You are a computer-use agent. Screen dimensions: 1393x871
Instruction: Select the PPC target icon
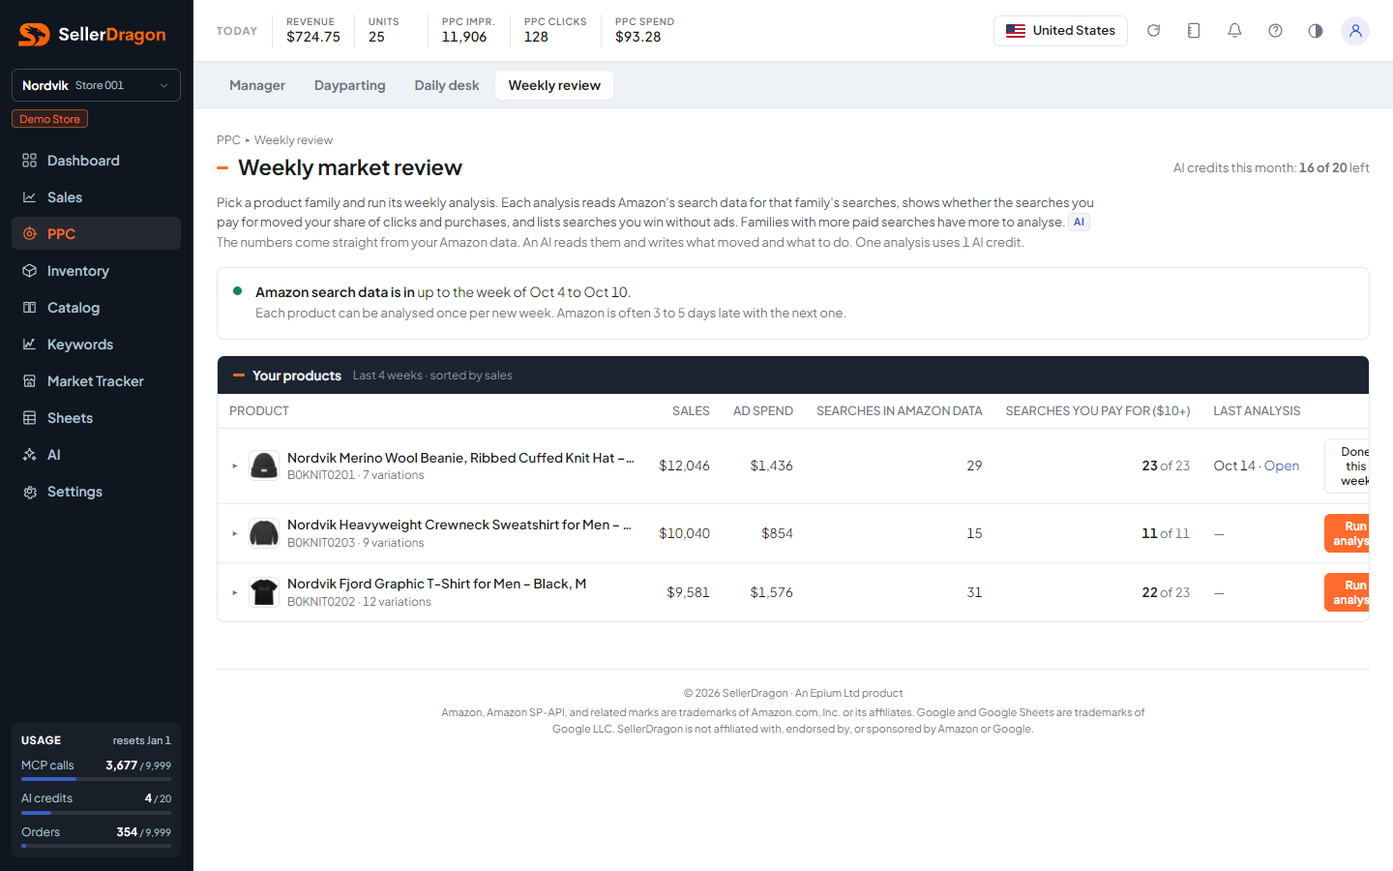[30, 234]
